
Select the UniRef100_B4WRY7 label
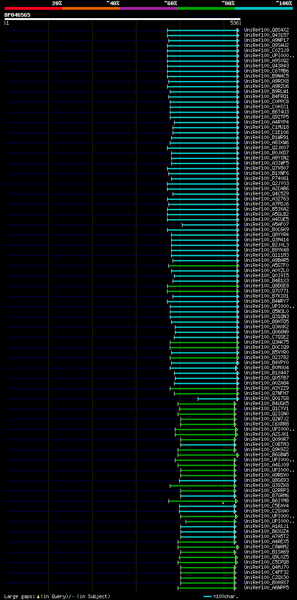tap(266, 301)
